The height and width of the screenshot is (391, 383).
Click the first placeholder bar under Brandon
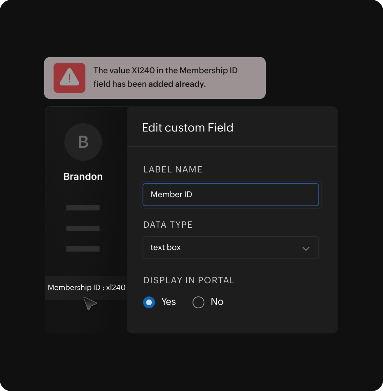(x=83, y=208)
